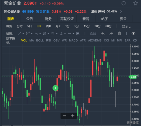Open the 帖子 posts tab

(x=104, y=19)
